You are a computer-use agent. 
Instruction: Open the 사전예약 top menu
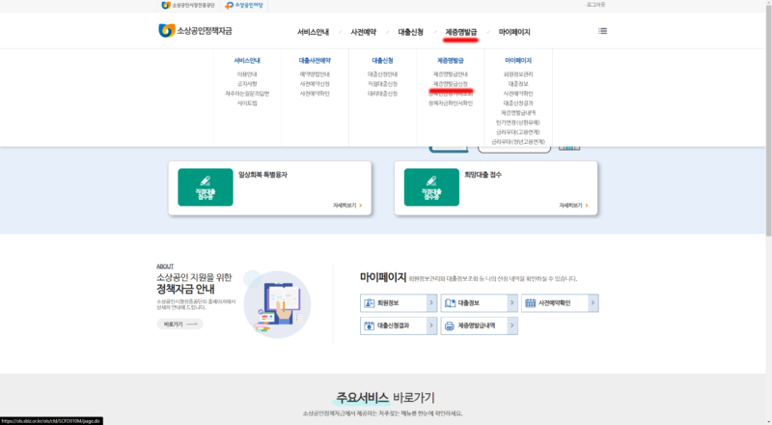click(x=363, y=32)
